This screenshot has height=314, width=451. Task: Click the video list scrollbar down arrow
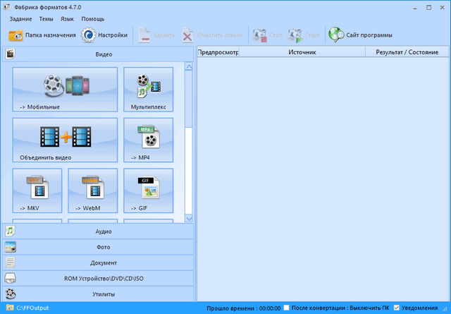coord(189,218)
